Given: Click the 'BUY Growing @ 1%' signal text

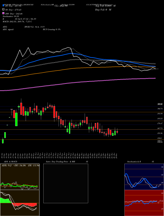Looking at the screenshot, I should 51,29.
